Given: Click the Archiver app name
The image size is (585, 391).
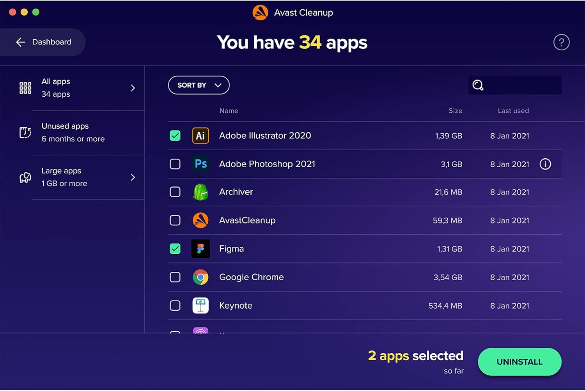Looking at the screenshot, I should pyautogui.click(x=236, y=192).
